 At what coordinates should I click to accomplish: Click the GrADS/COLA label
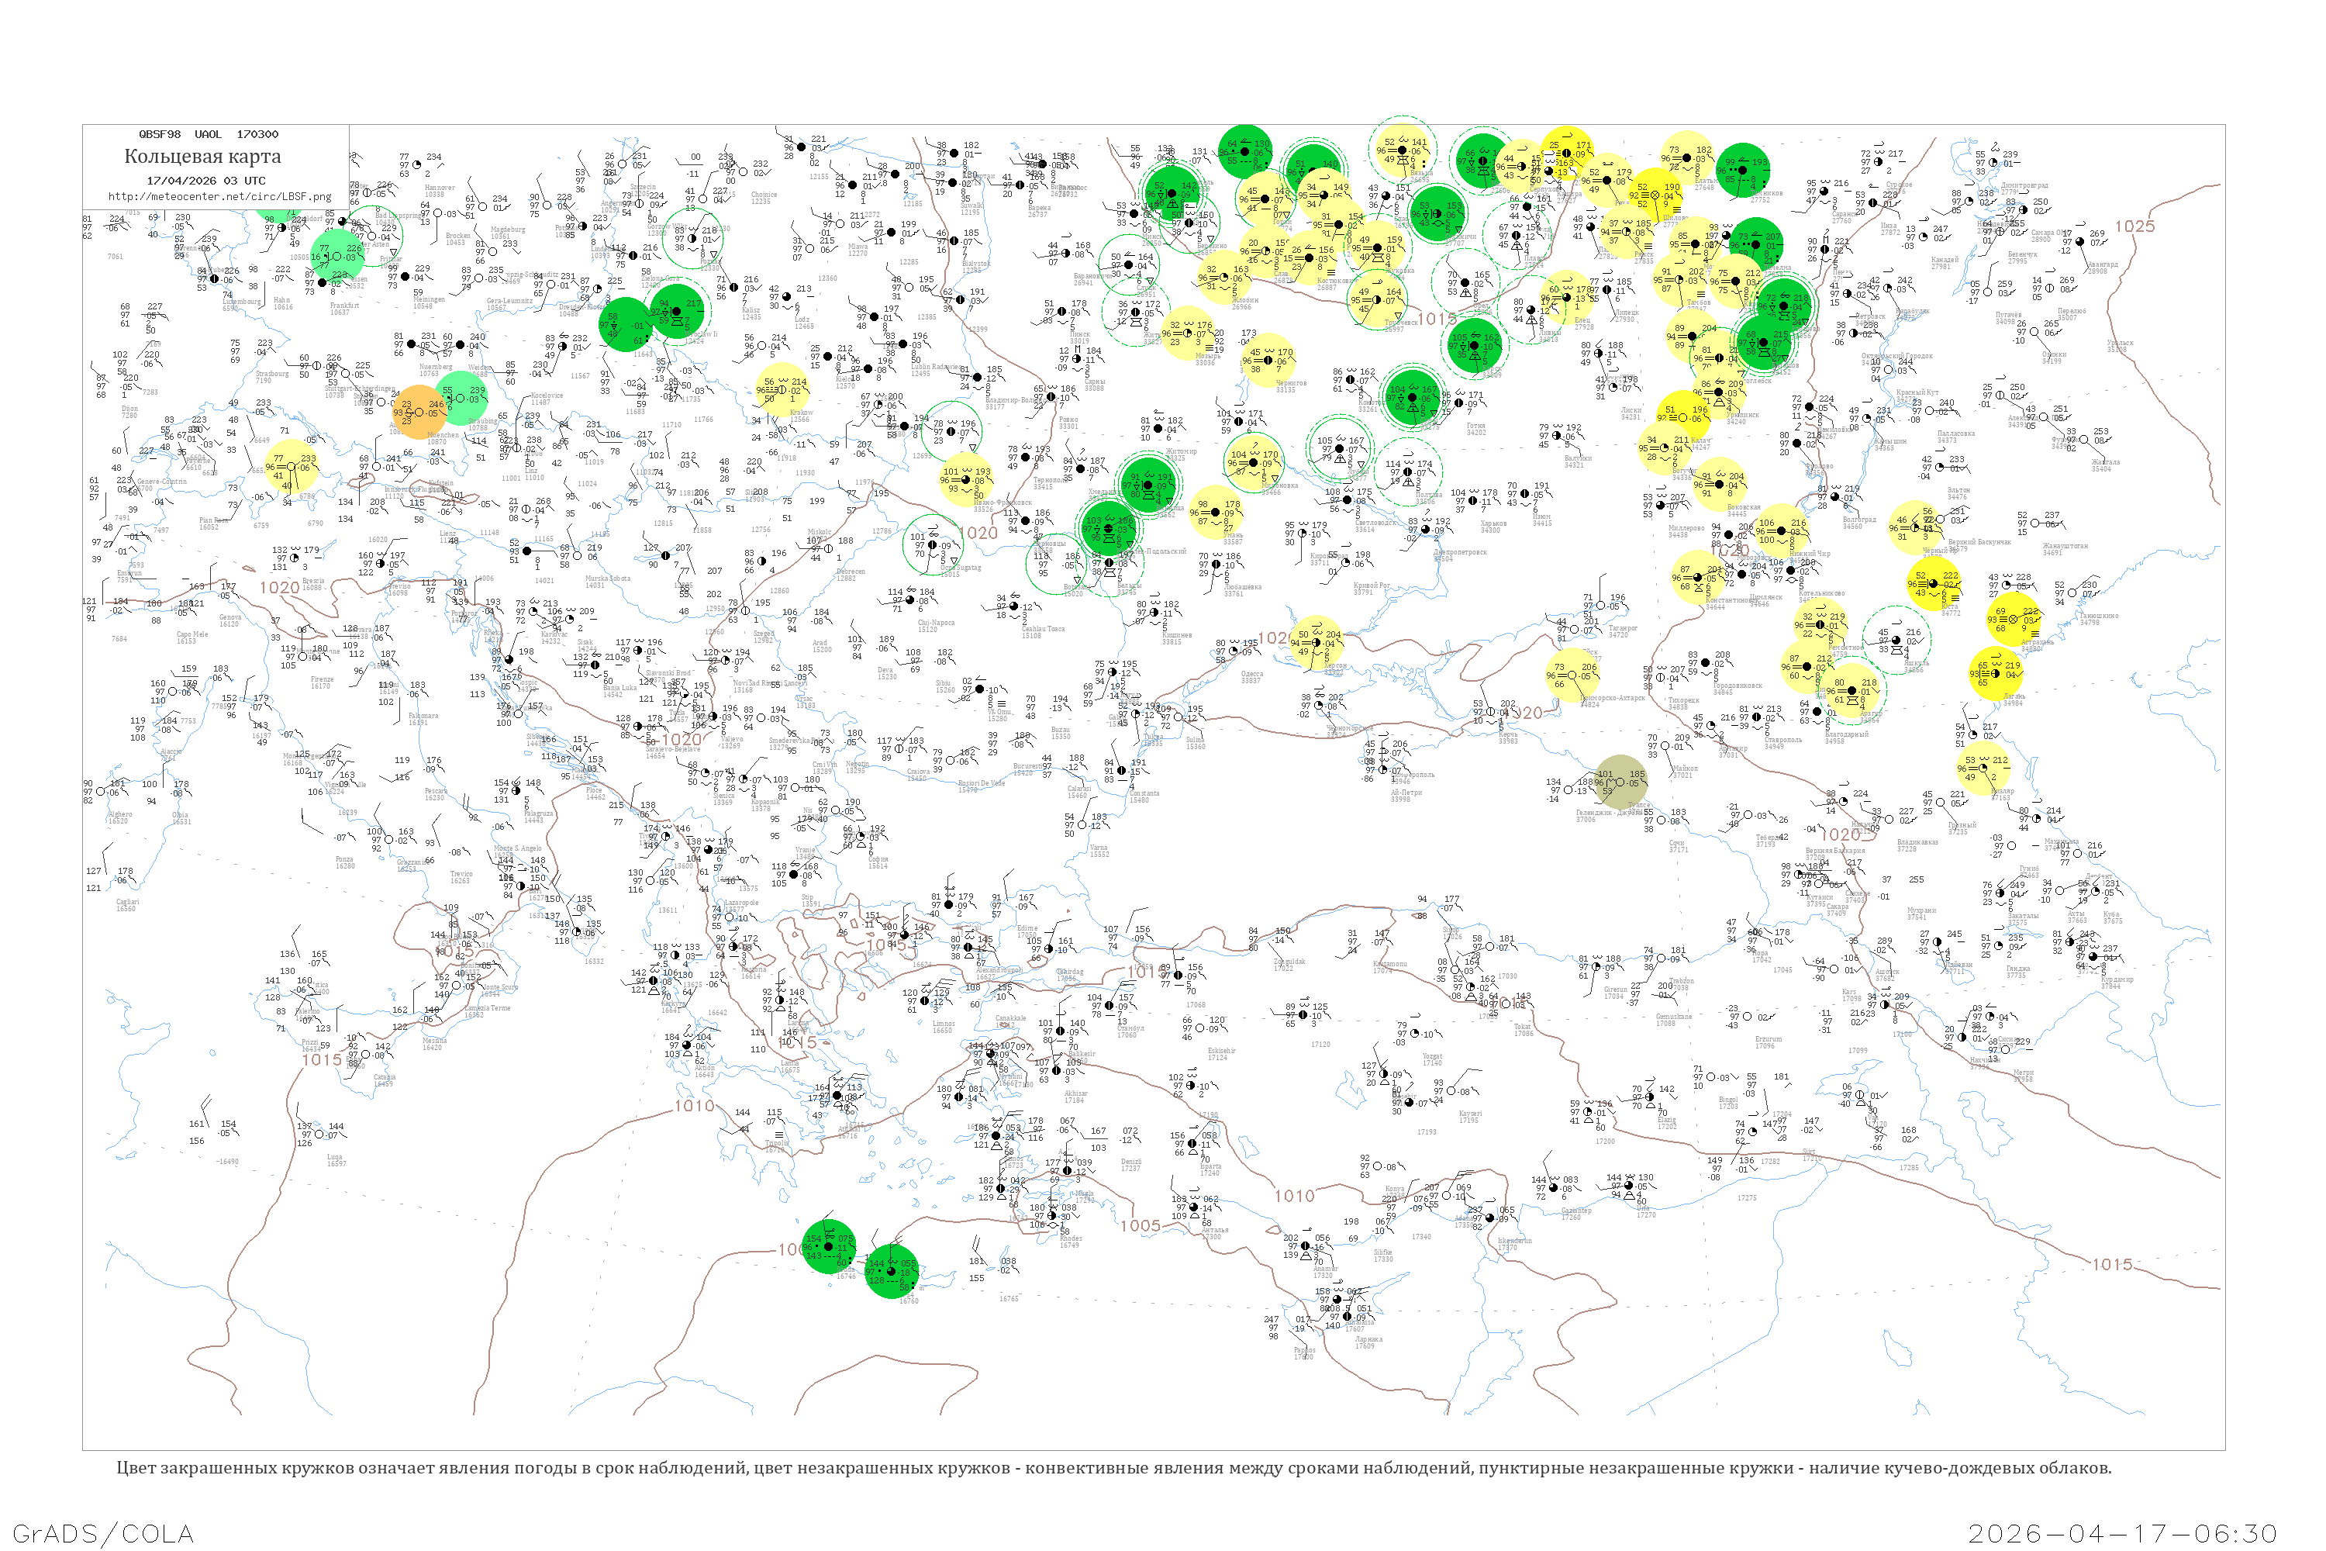tap(103, 1533)
